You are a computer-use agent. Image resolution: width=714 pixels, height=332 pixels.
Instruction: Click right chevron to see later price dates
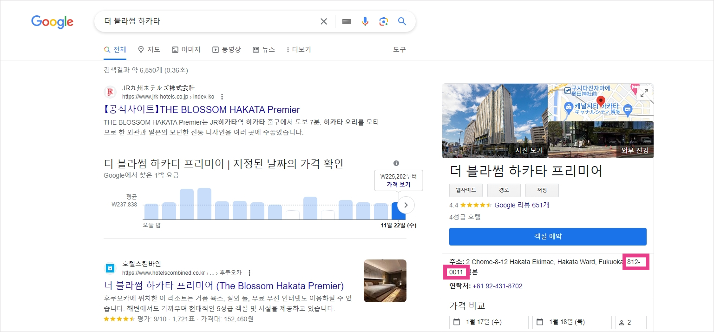[x=405, y=205]
